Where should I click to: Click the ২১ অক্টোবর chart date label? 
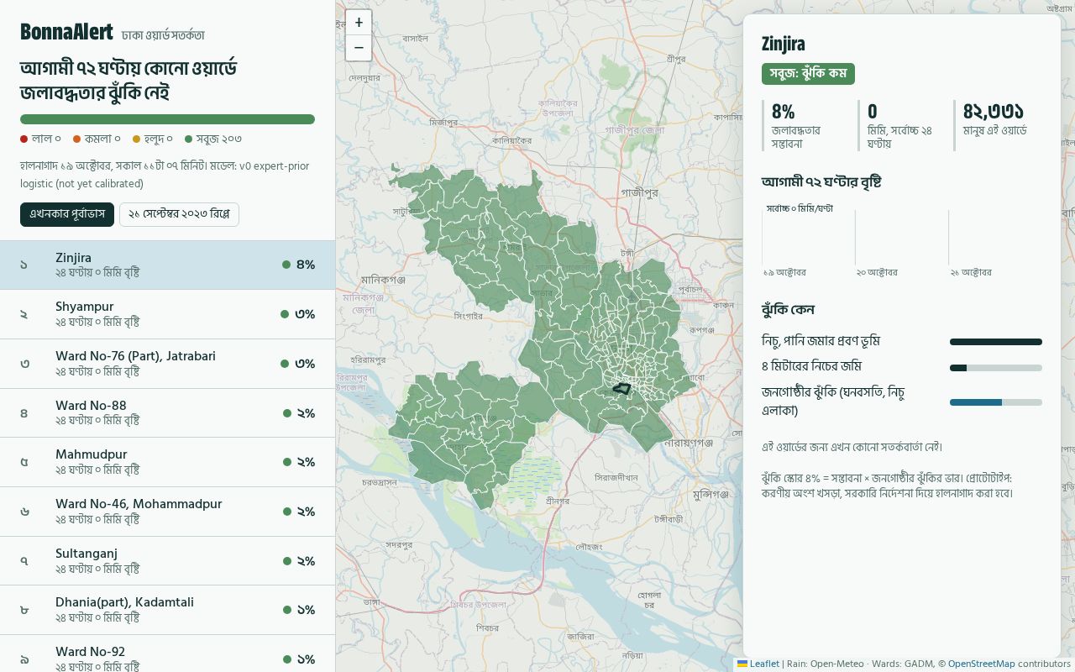(971, 272)
